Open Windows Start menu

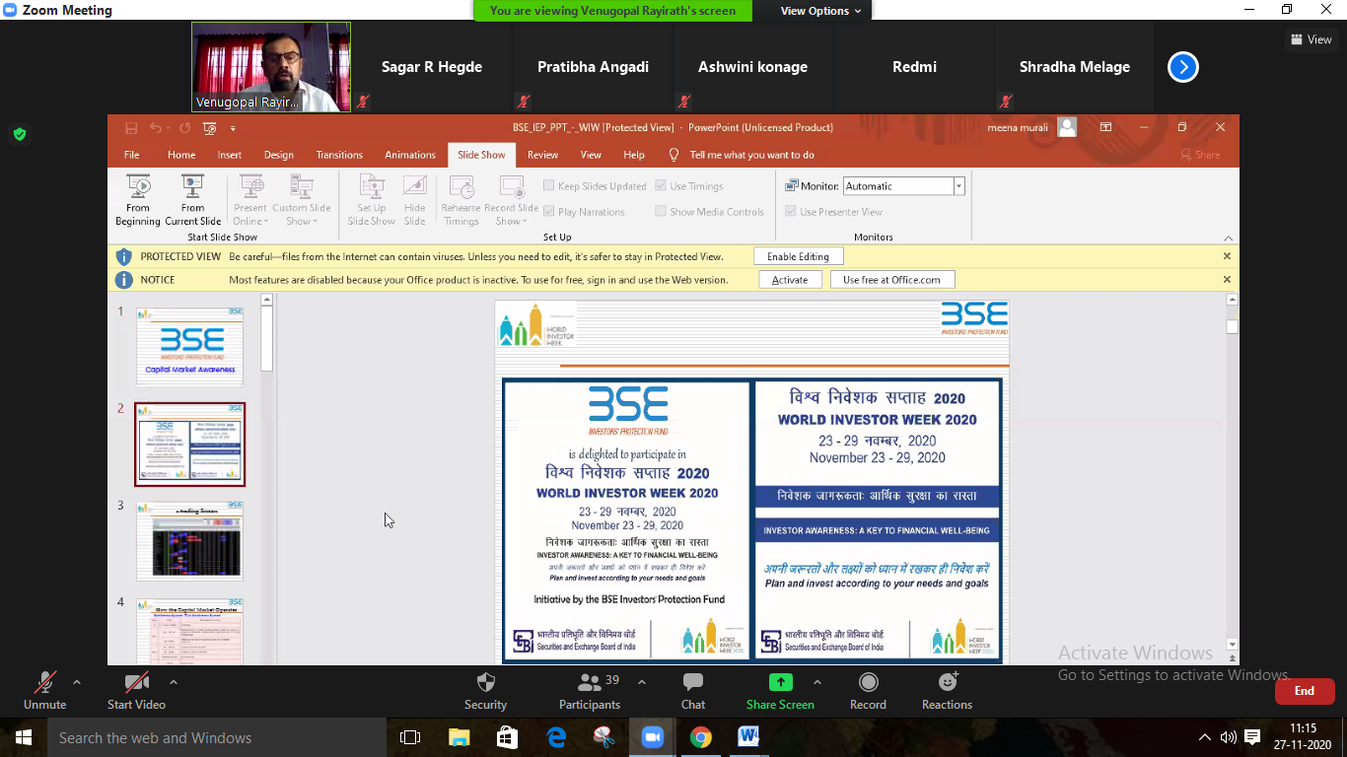coord(24,737)
